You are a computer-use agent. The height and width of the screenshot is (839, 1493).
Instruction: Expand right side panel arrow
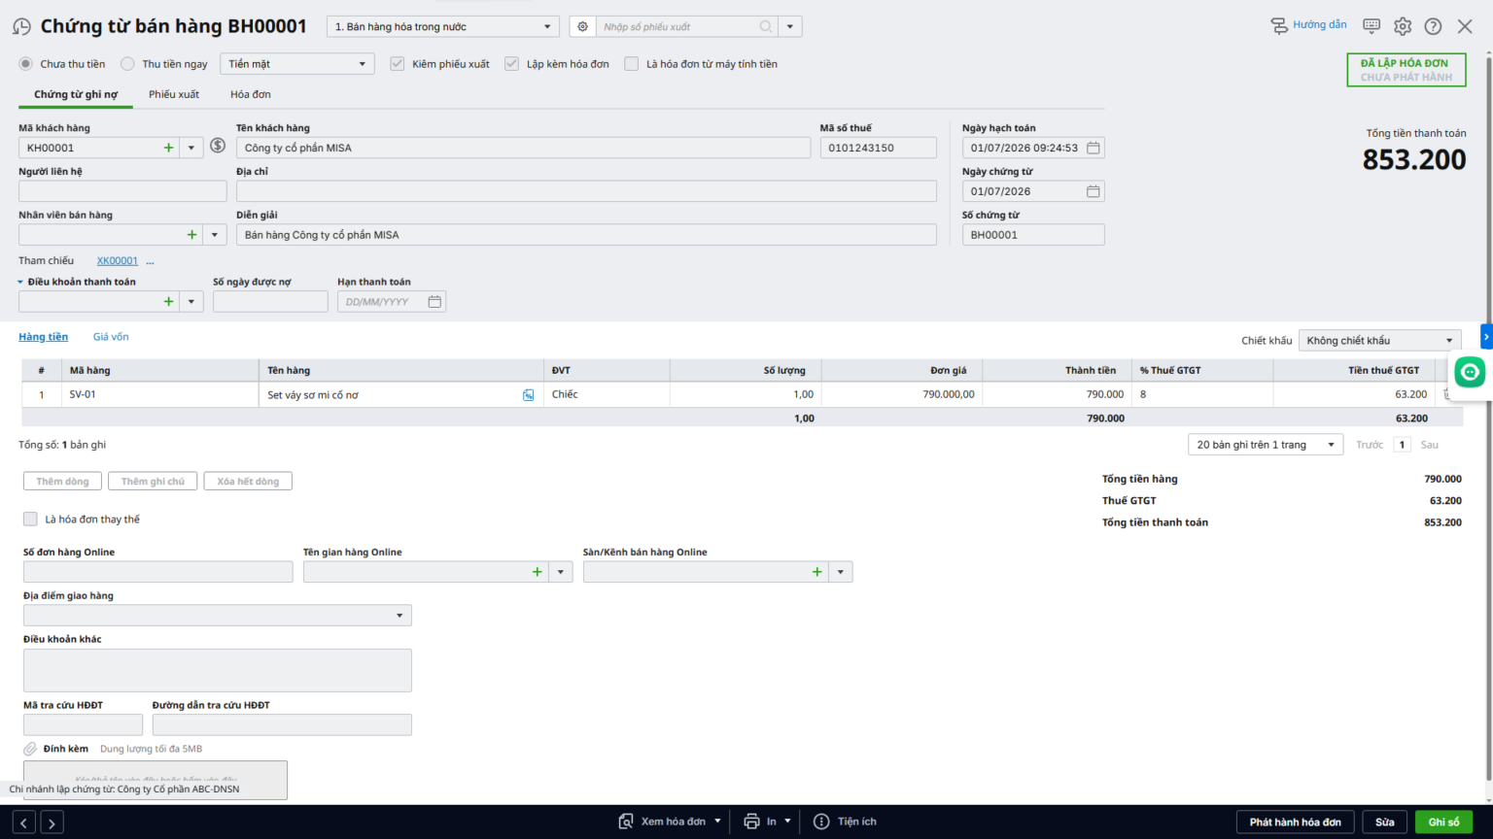pyautogui.click(x=1486, y=336)
